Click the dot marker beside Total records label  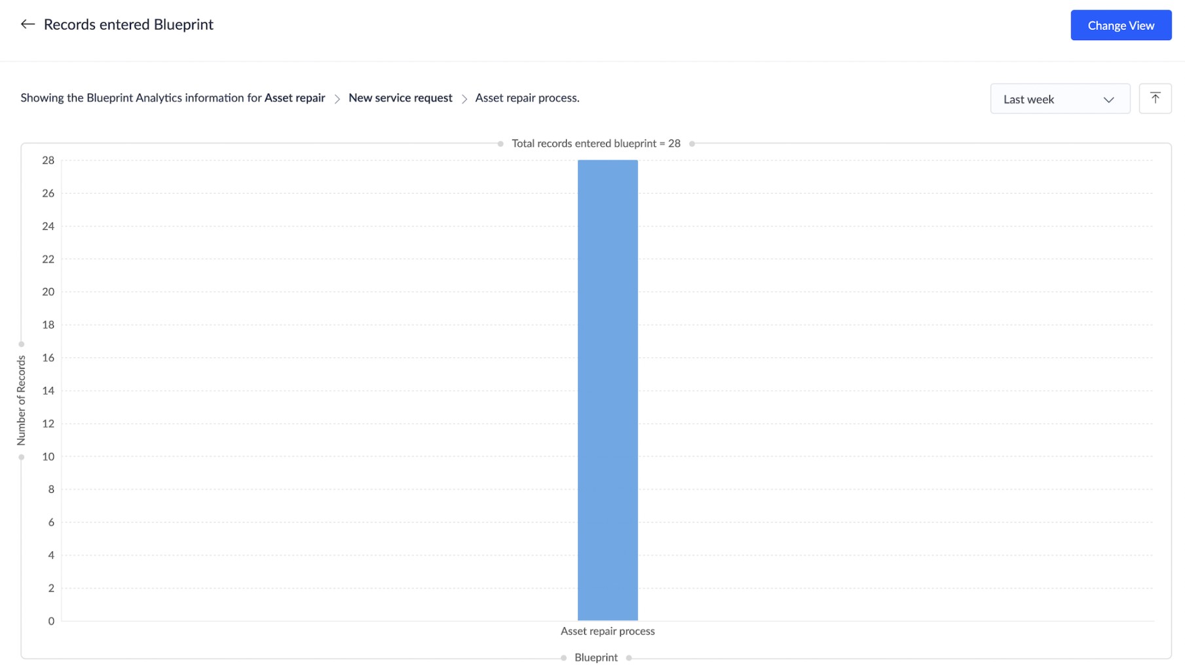pos(500,143)
